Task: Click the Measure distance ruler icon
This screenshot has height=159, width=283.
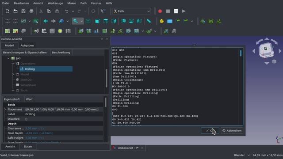Action: (149, 21)
